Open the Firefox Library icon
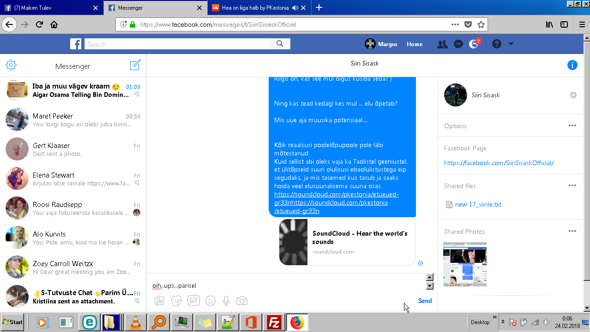 (549, 24)
